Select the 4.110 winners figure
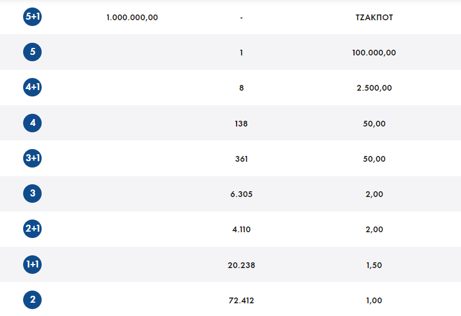 (x=241, y=229)
